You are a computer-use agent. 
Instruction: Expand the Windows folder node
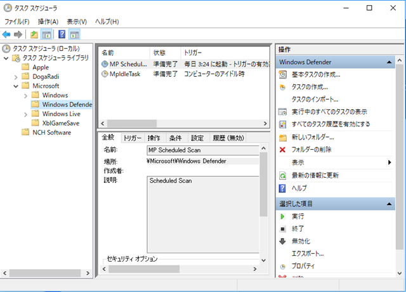pyautogui.click(x=25, y=96)
